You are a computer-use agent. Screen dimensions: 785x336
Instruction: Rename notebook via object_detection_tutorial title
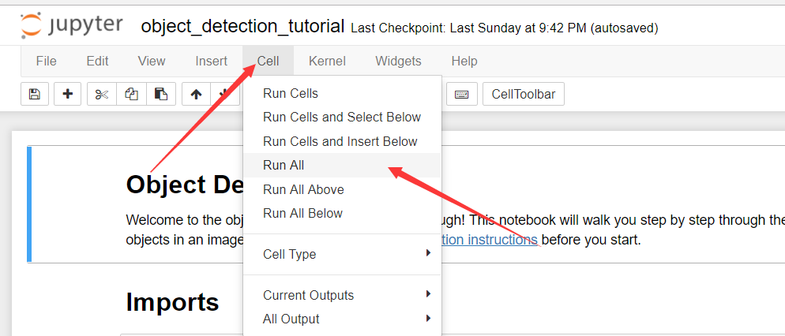coord(242,26)
